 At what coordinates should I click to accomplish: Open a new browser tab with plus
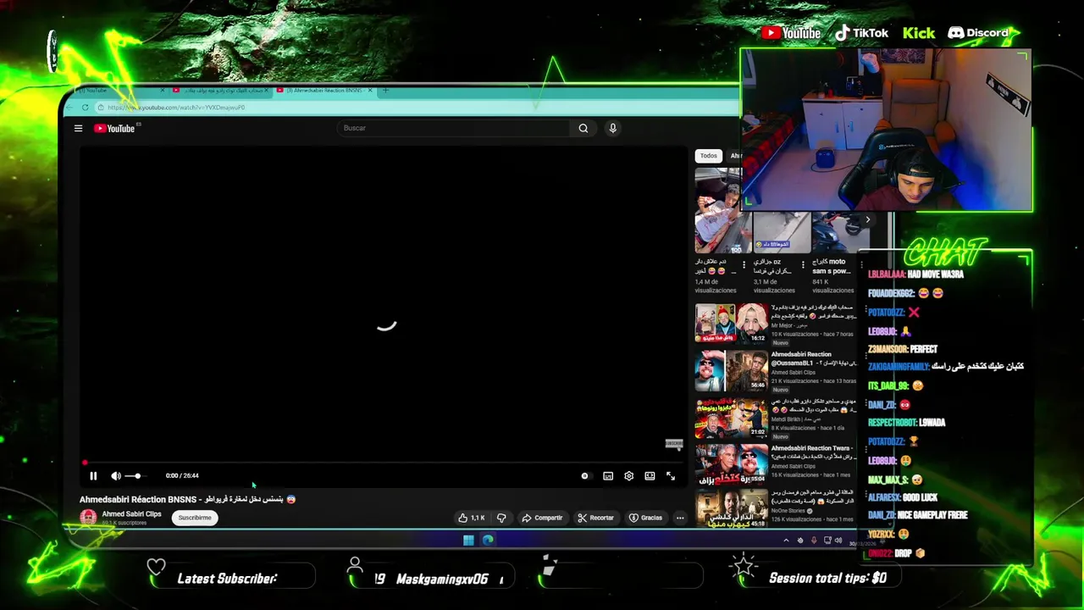pos(385,90)
